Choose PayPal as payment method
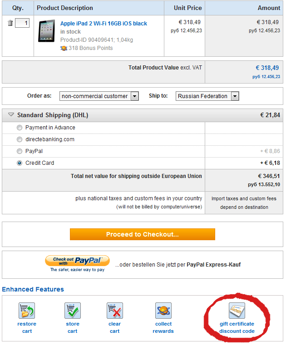The width and height of the screenshot is (286, 346). tap(20, 151)
